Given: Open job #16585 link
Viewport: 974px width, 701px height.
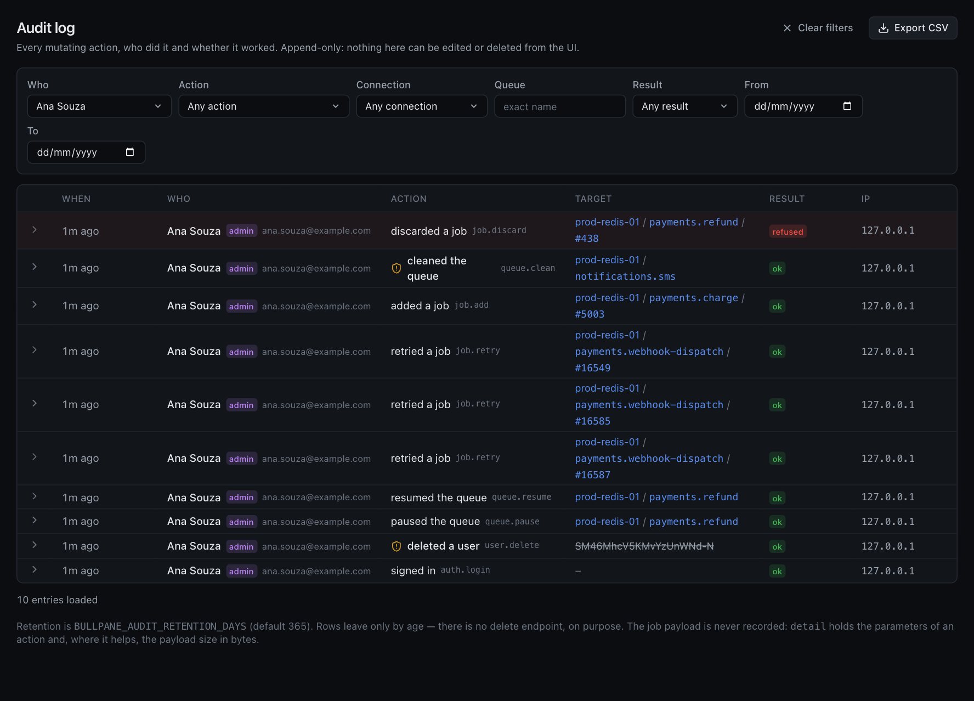Looking at the screenshot, I should (x=593, y=421).
